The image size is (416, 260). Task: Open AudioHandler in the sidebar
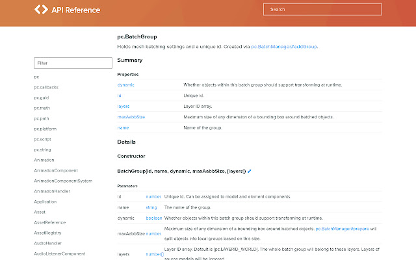(x=47, y=243)
